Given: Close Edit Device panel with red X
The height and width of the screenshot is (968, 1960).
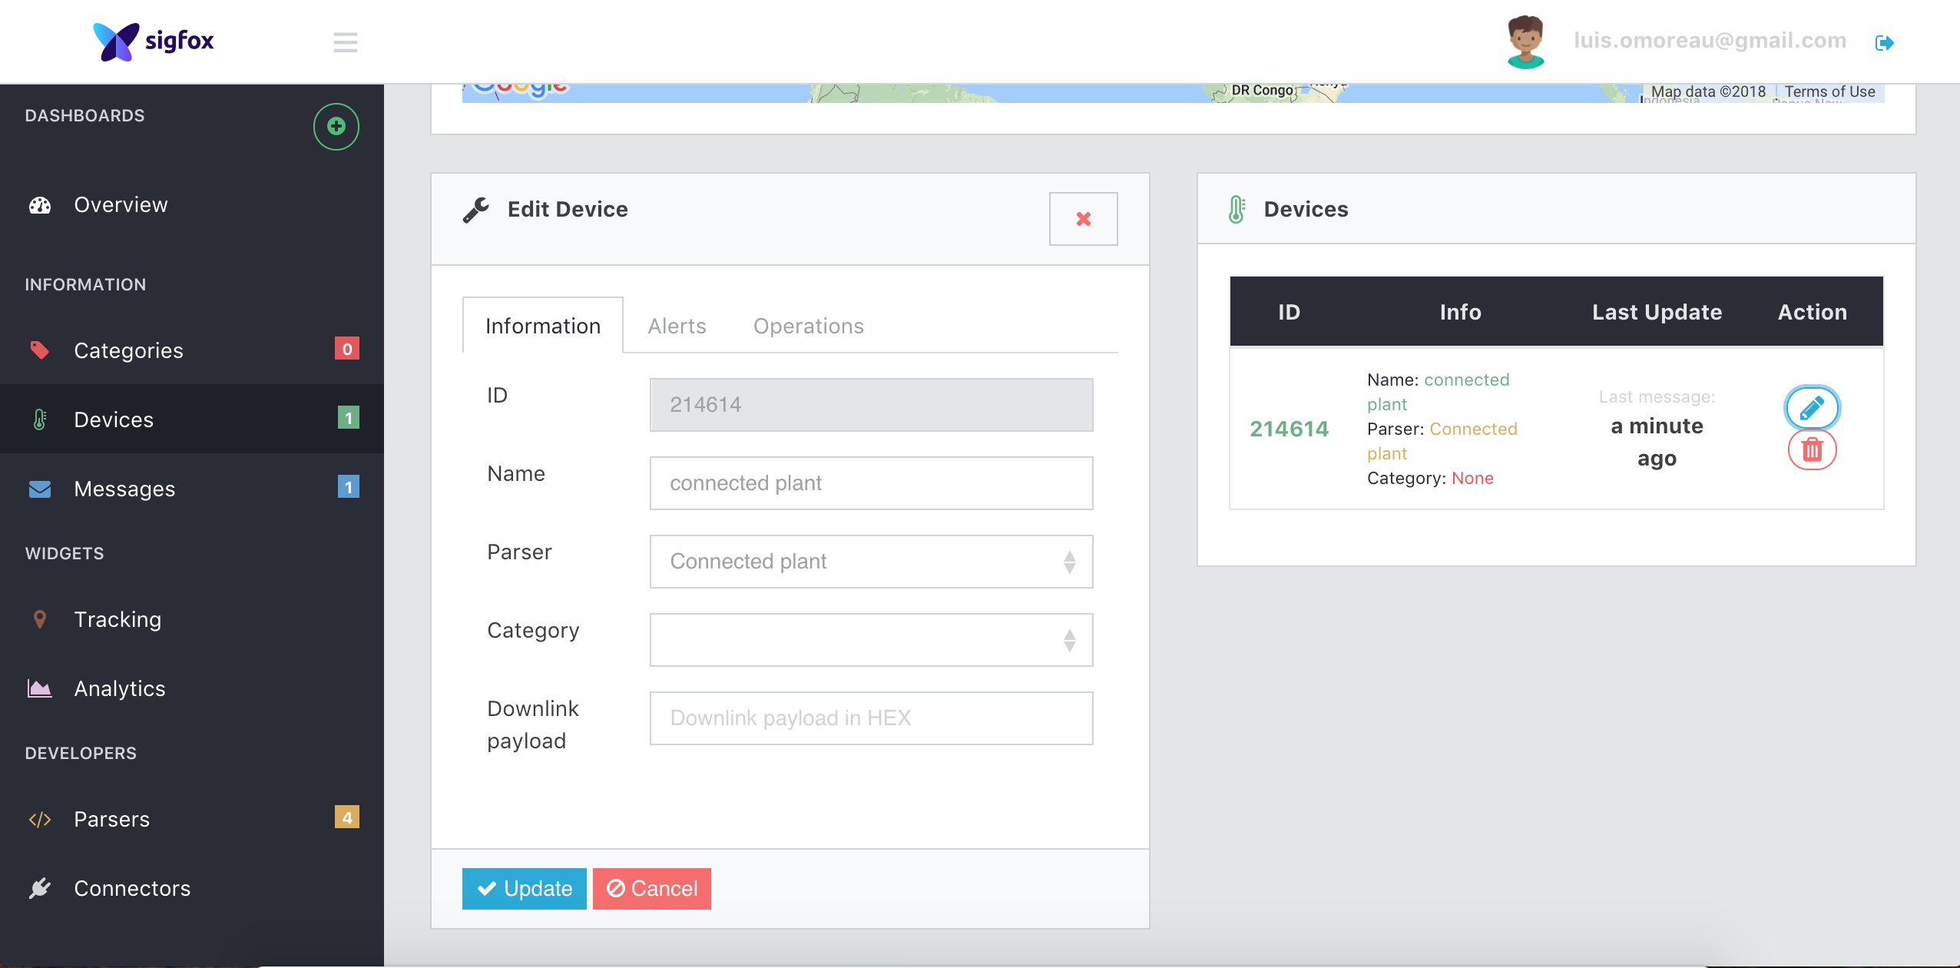Looking at the screenshot, I should (x=1083, y=219).
